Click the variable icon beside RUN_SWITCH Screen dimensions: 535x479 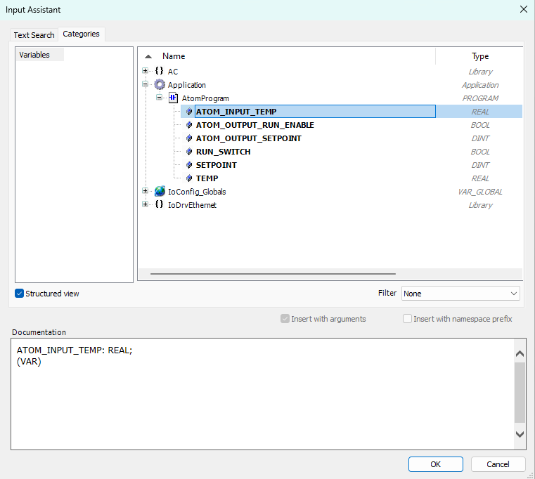point(189,152)
